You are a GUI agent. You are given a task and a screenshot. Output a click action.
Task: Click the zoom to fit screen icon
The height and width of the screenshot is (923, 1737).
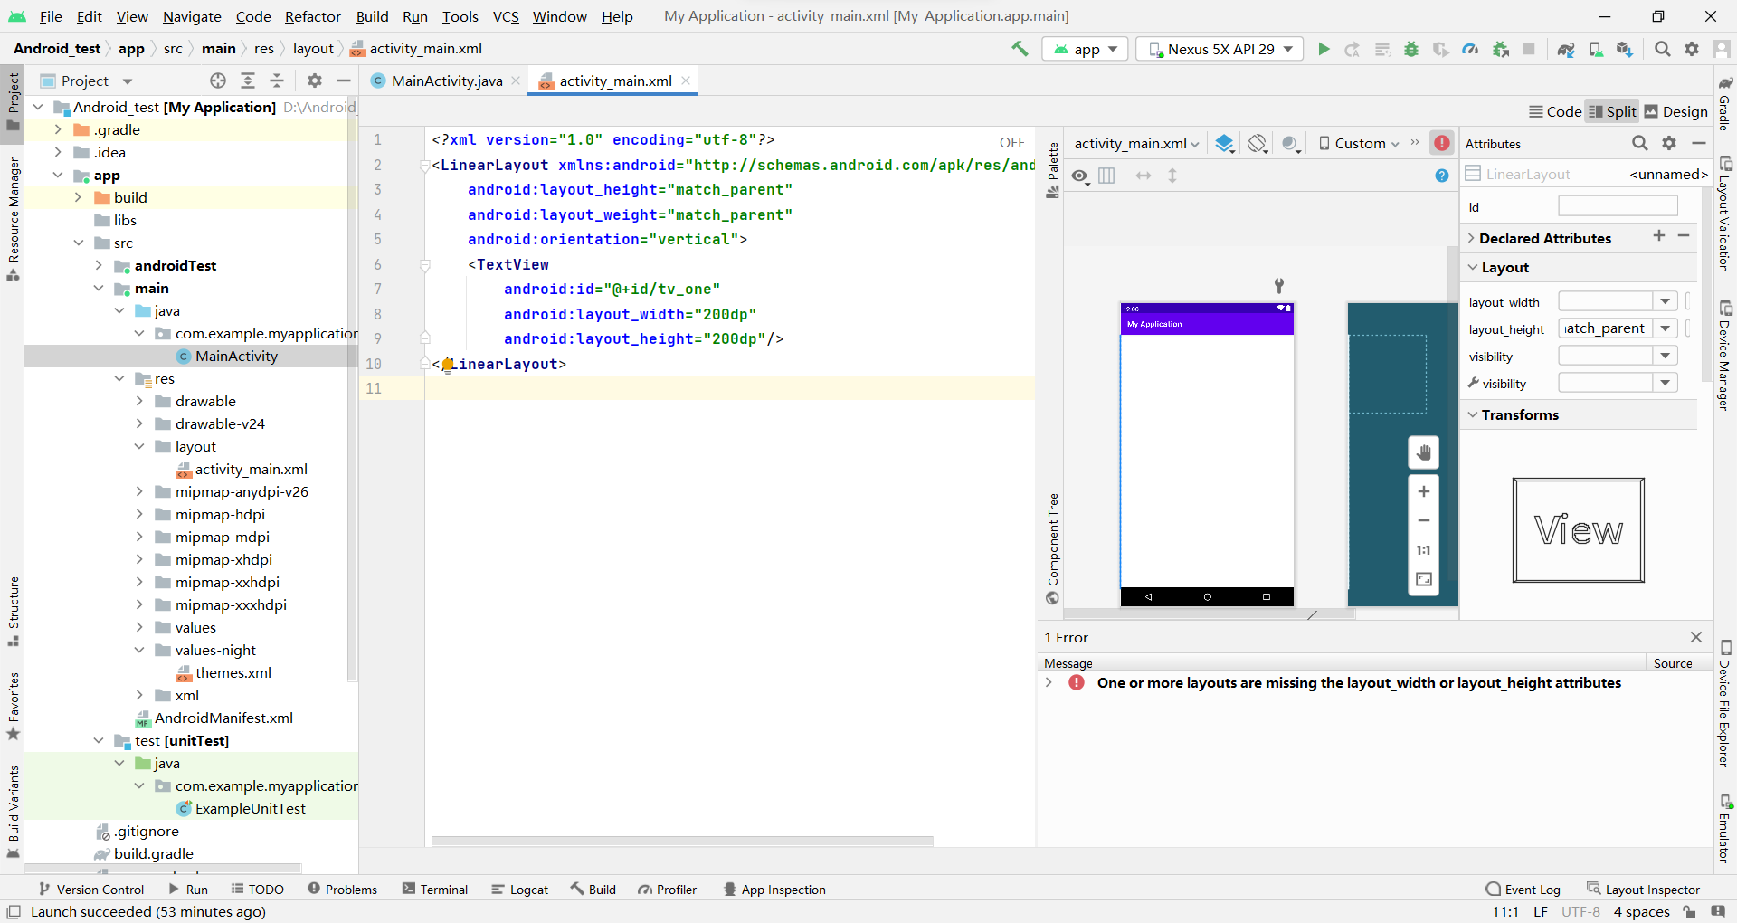(x=1424, y=579)
